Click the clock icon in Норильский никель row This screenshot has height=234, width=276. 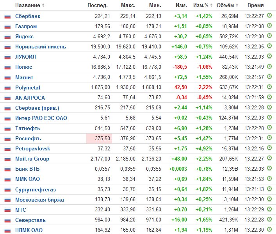click(x=269, y=46)
